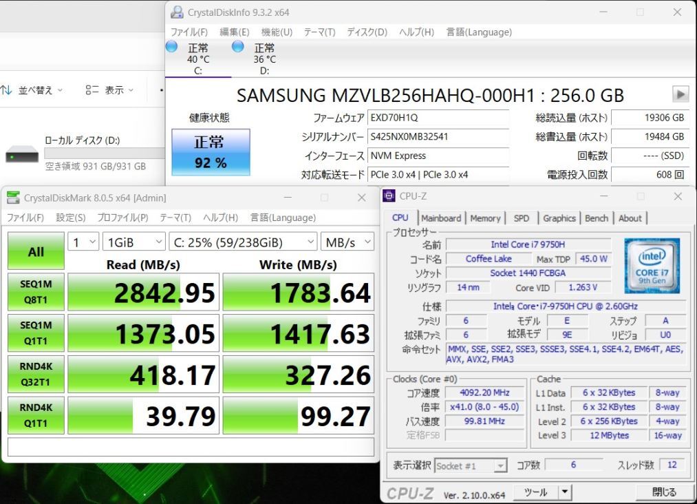697x504 pixels.
Task: Open テーマ(T) menu in CrystalDiskInfo
Action: click(319, 32)
